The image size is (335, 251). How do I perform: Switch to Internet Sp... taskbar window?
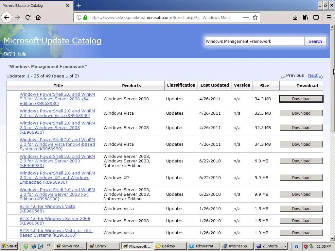[238, 246]
